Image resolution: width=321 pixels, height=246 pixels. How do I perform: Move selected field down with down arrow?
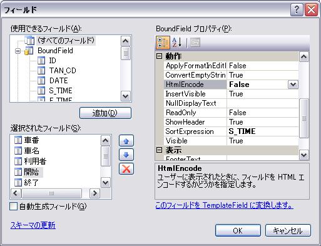coord(126,155)
